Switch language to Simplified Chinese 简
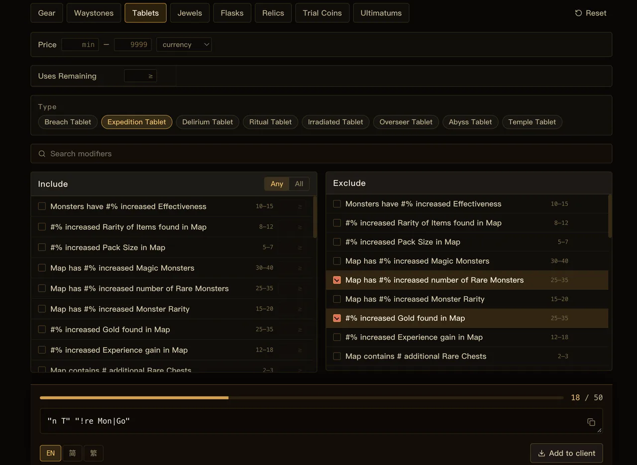This screenshot has width=637, height=465. tap(72, 453)
